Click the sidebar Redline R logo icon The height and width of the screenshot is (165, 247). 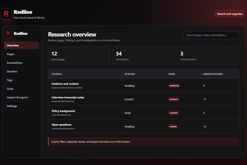coord(8,33)
